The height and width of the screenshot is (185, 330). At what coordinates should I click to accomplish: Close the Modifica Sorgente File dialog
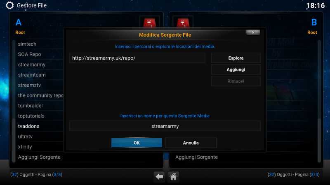253,32
